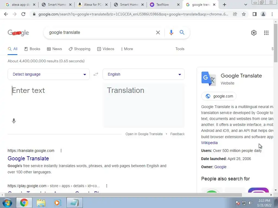Click the Action Center flag icon

click(238, 203)
